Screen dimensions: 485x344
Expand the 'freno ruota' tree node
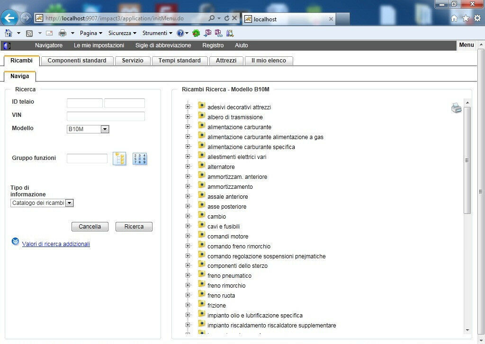(188, 295)
